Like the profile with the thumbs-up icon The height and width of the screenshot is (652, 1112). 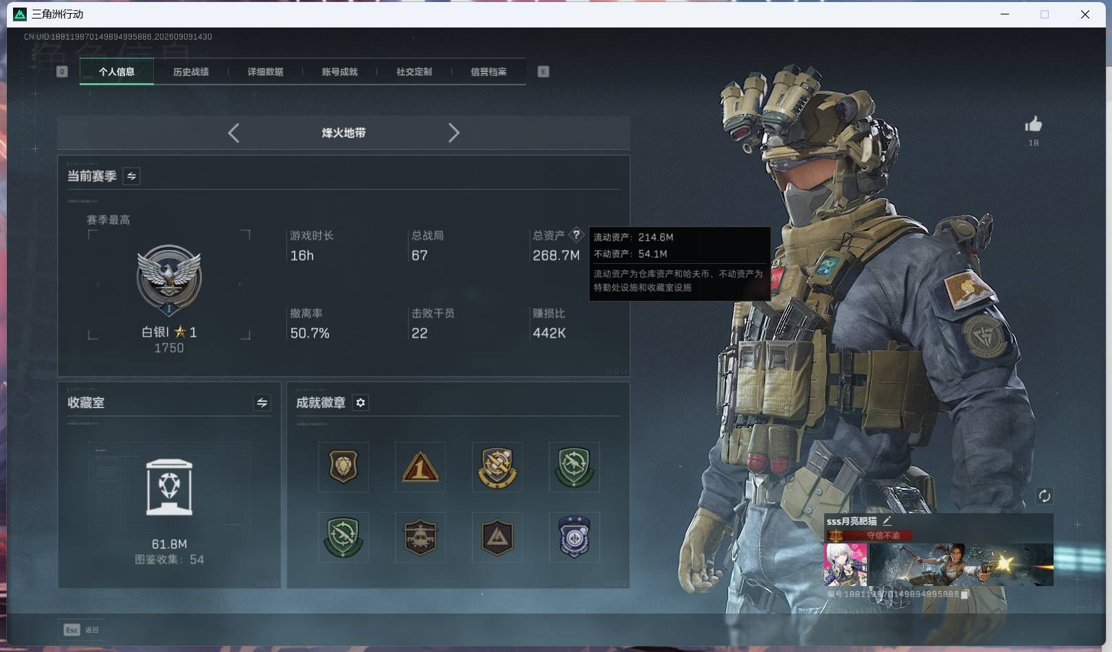1034,124
